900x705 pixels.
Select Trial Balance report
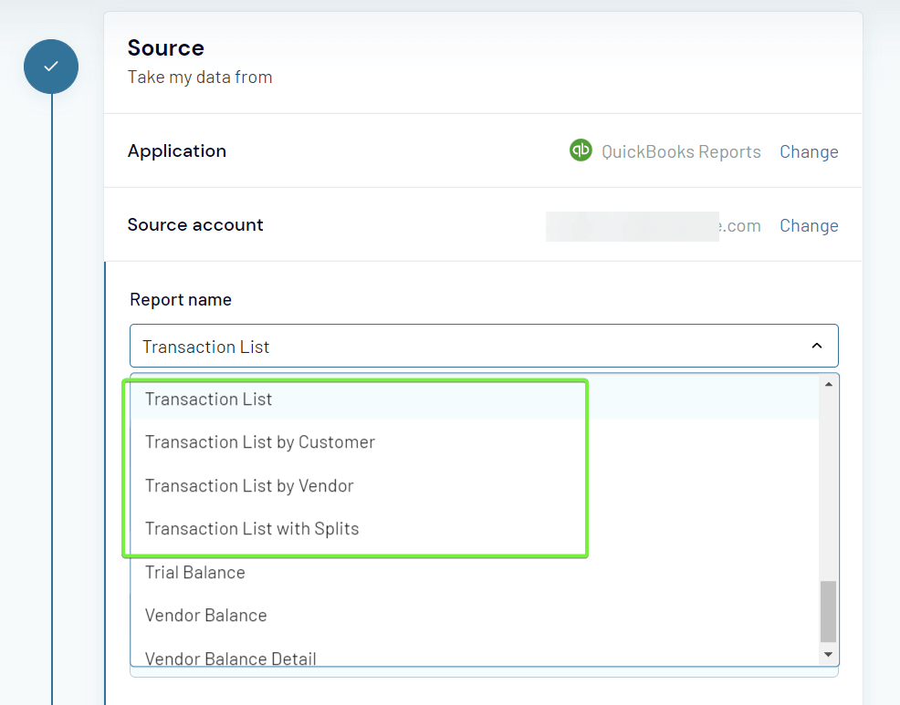tap(475, 572)
